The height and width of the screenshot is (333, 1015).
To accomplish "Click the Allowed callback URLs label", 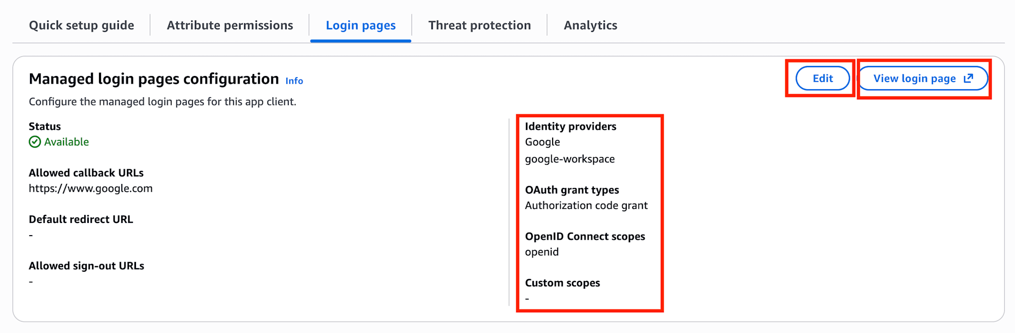I will pos(86,173).
